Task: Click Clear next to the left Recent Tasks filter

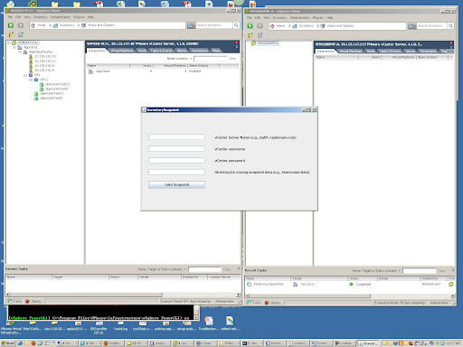Action: (227, 269)
